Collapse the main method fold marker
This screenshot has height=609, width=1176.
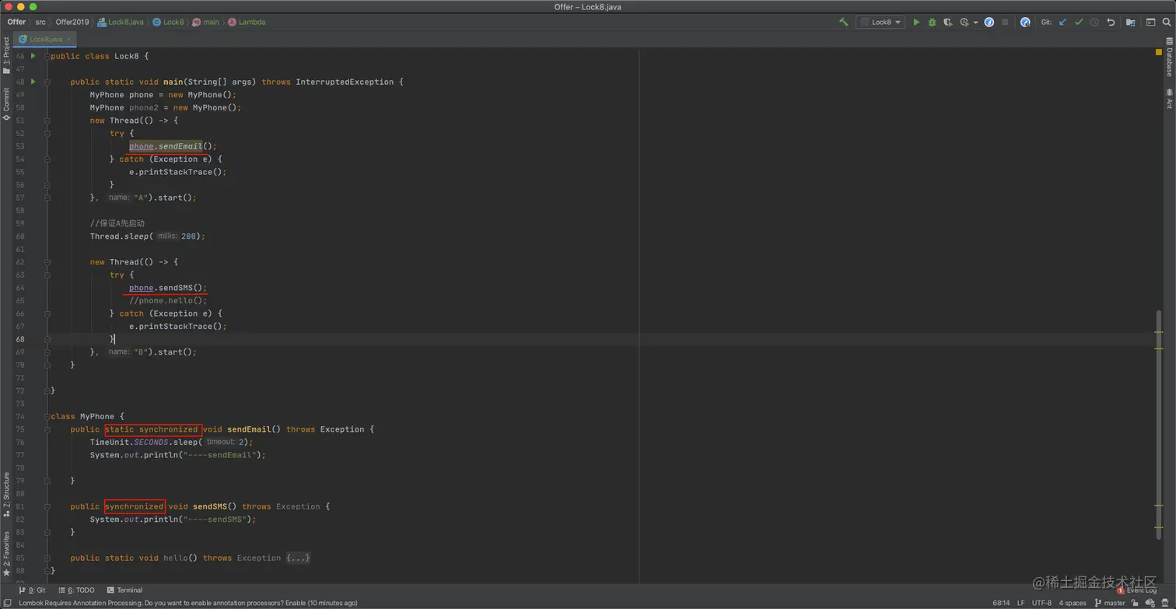click(47, 82)
